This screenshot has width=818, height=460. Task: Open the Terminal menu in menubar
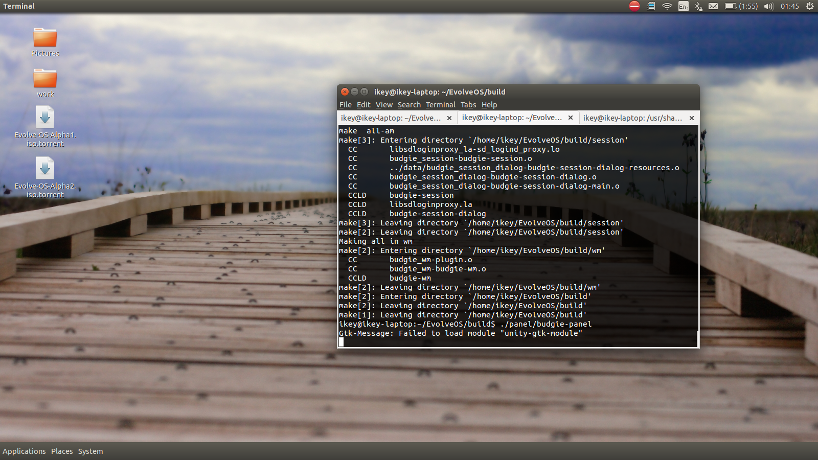coord(440,105)
